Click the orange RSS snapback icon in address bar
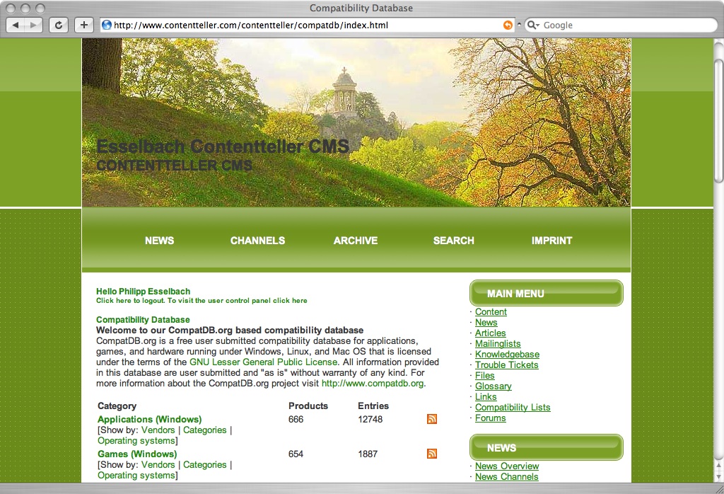Image resolution: width=724 pixels, height=494 pixels. click(508, 25)
